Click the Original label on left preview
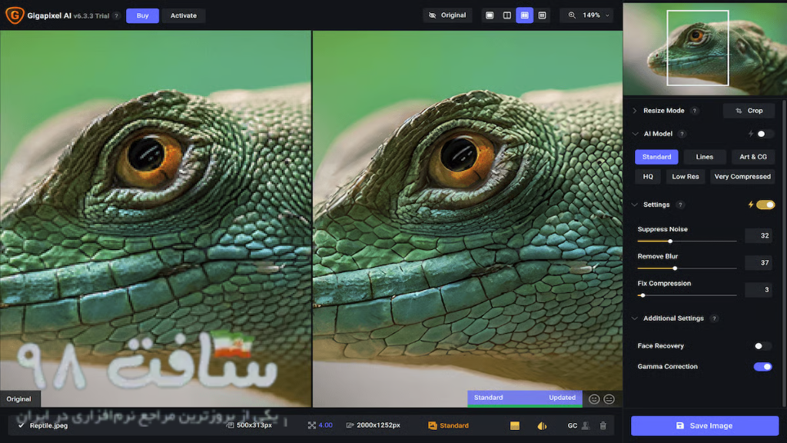 (19, 399)
